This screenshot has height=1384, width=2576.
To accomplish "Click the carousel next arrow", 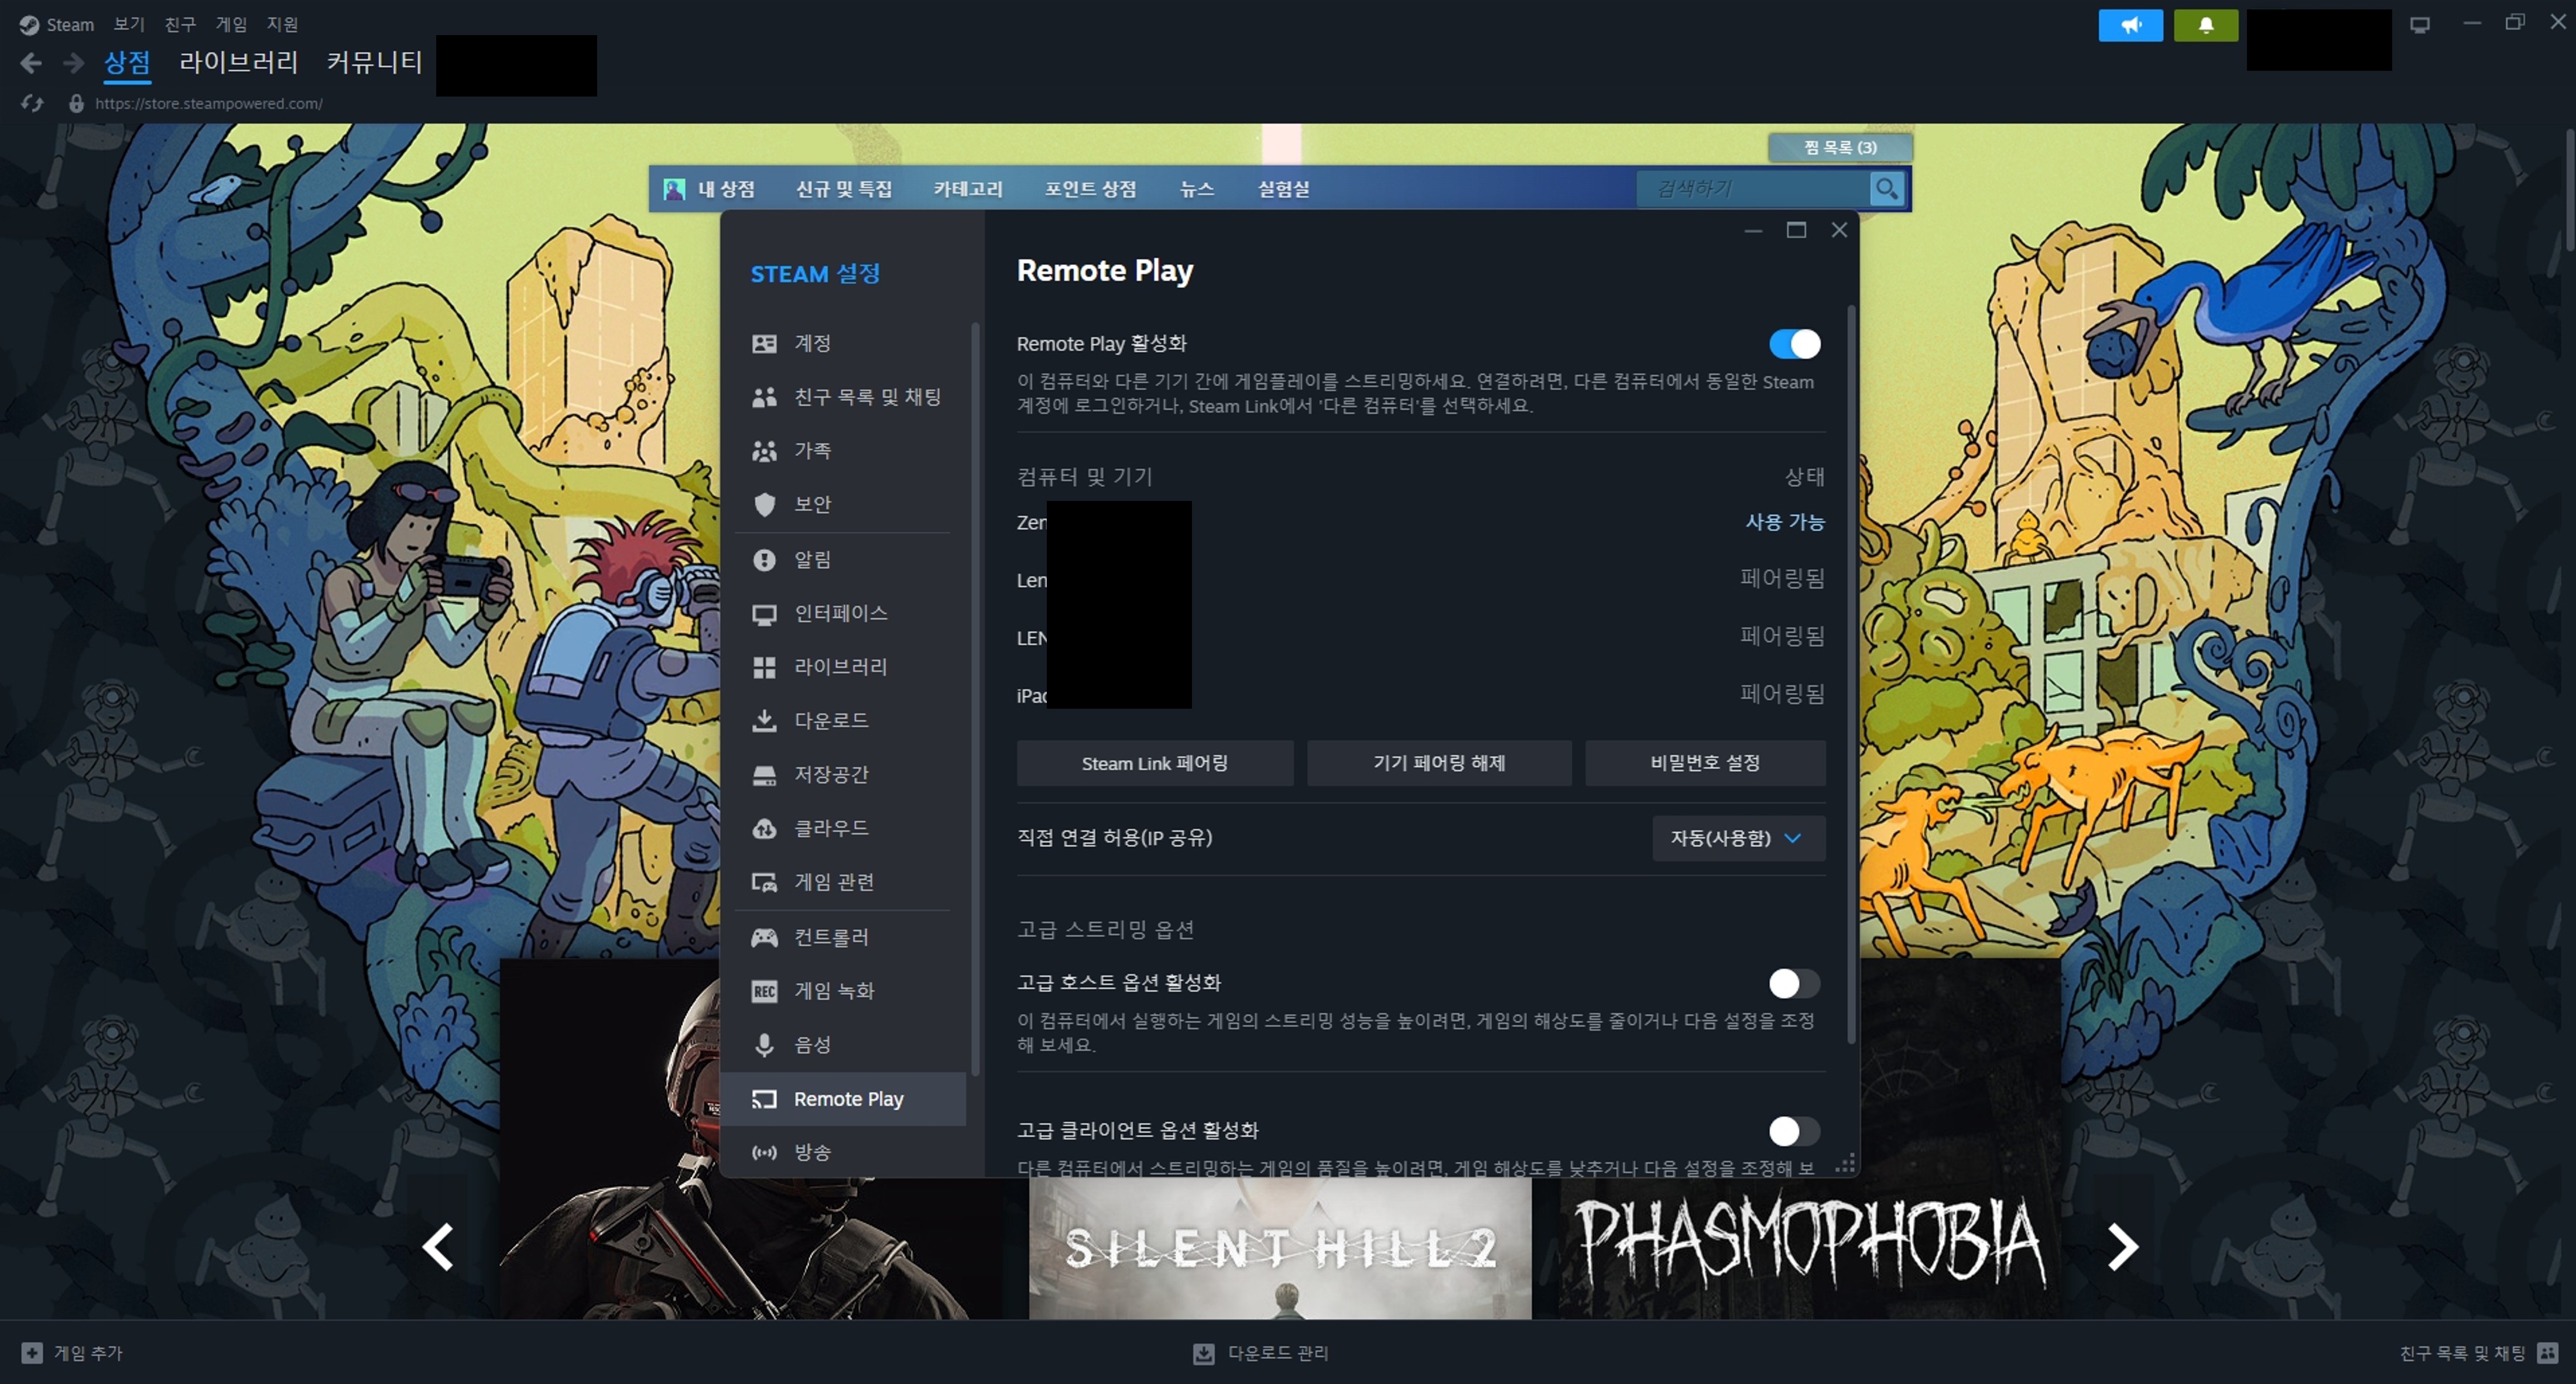I will coord(2122,1246).
